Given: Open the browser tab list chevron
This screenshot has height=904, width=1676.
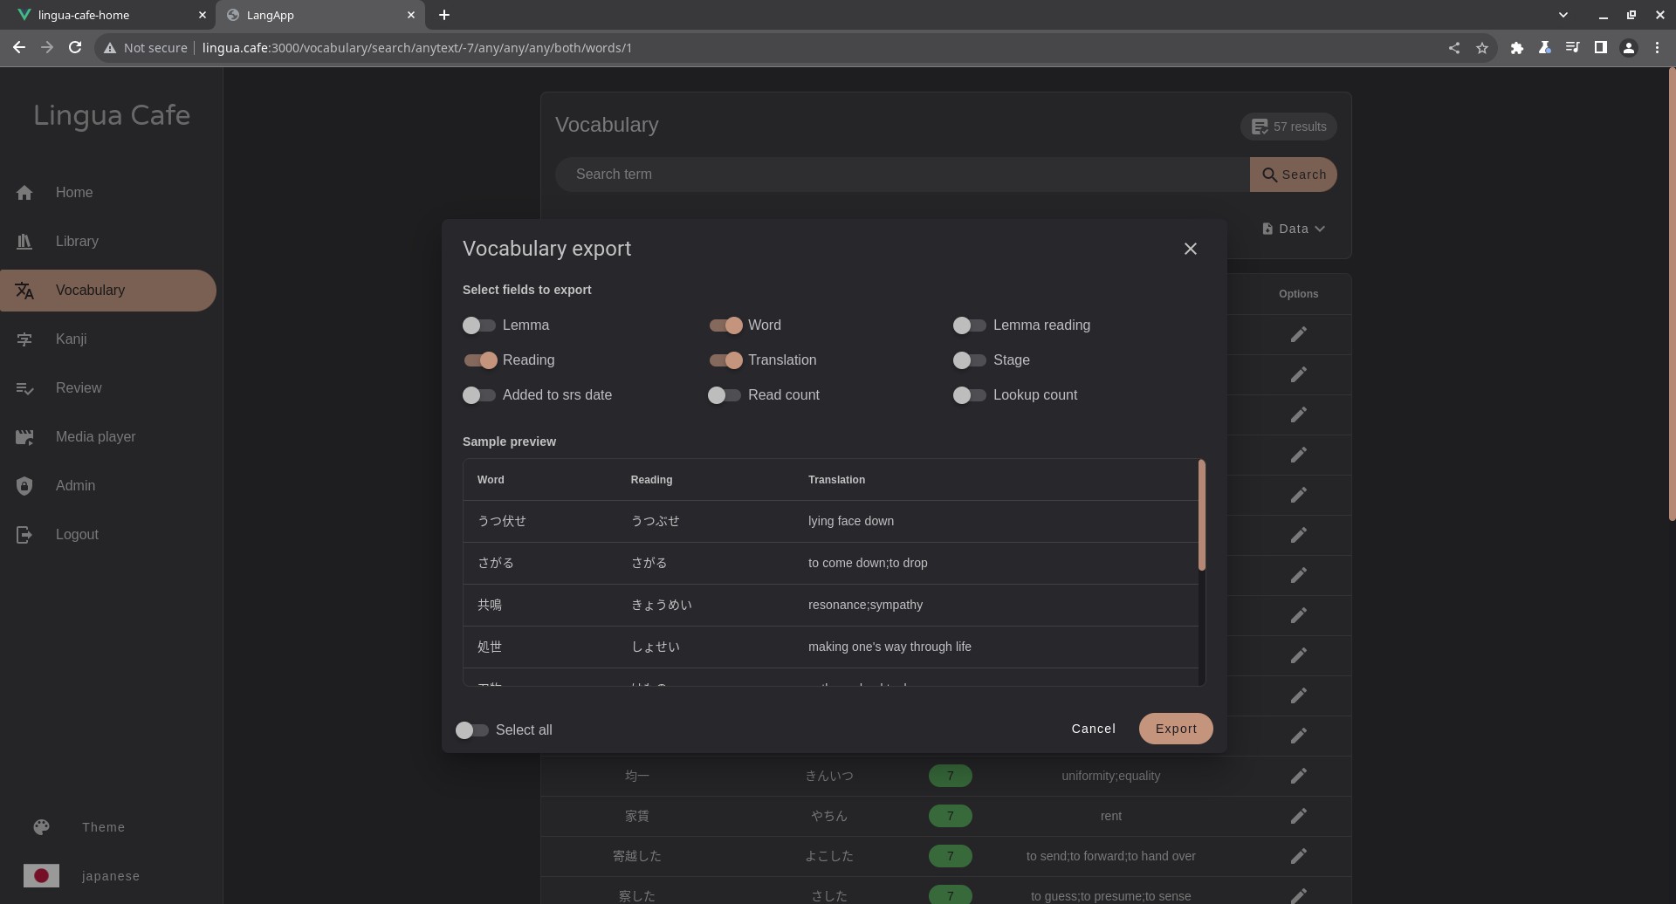Looking at the screenshot, I should 1563,15.
